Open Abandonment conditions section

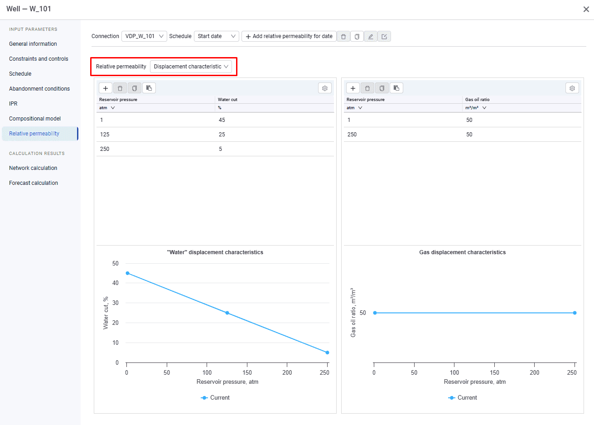[x=39, y=89]
